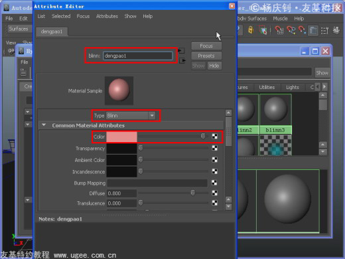Click the input connection arrow beside blinn name
Screen dimensions: 345x259
(181, 50)
